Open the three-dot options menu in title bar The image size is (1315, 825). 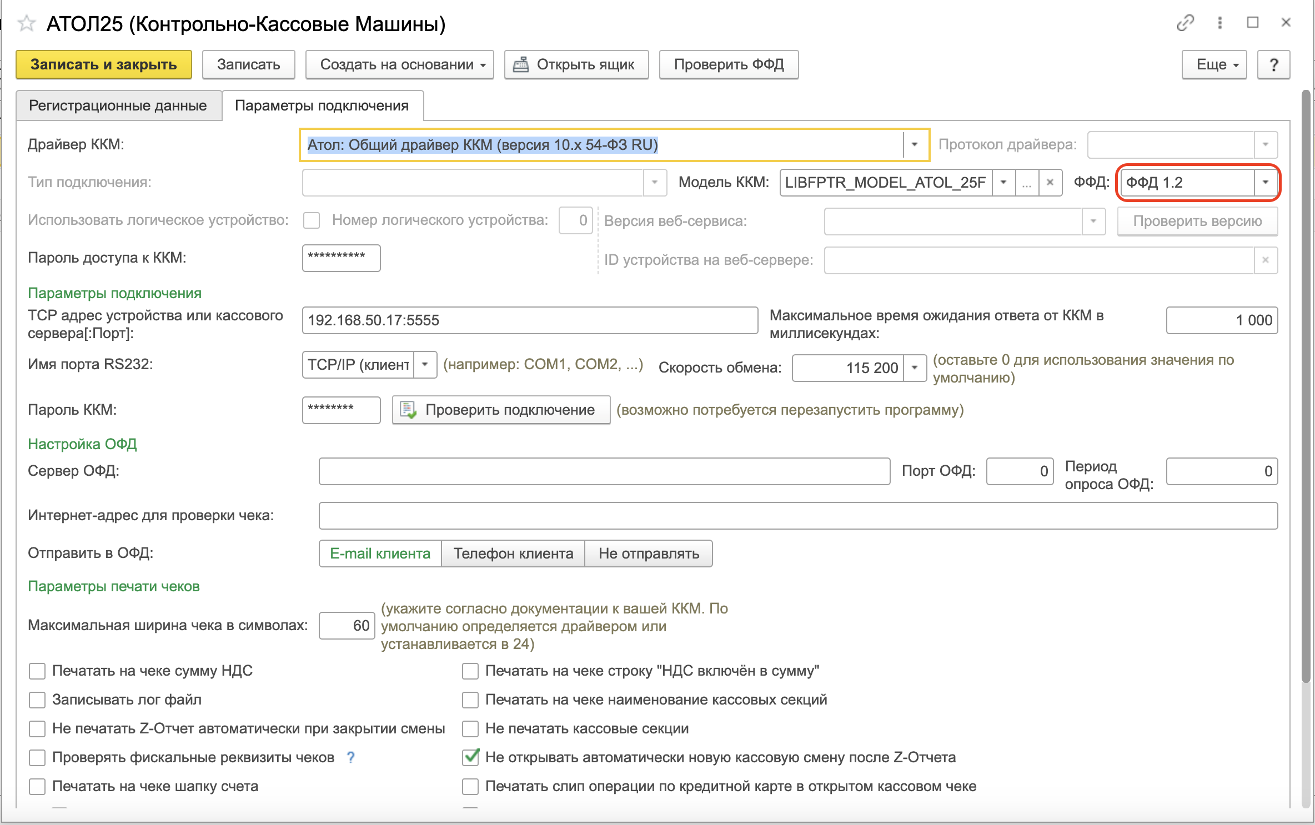[x=1220, y=23]
